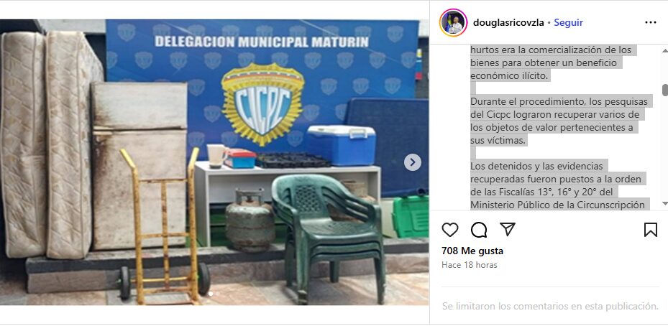The width and height of the screenshot is (668, 326).
Task: Open the Hace 18 horas timestamp
Action: (470, 265)
